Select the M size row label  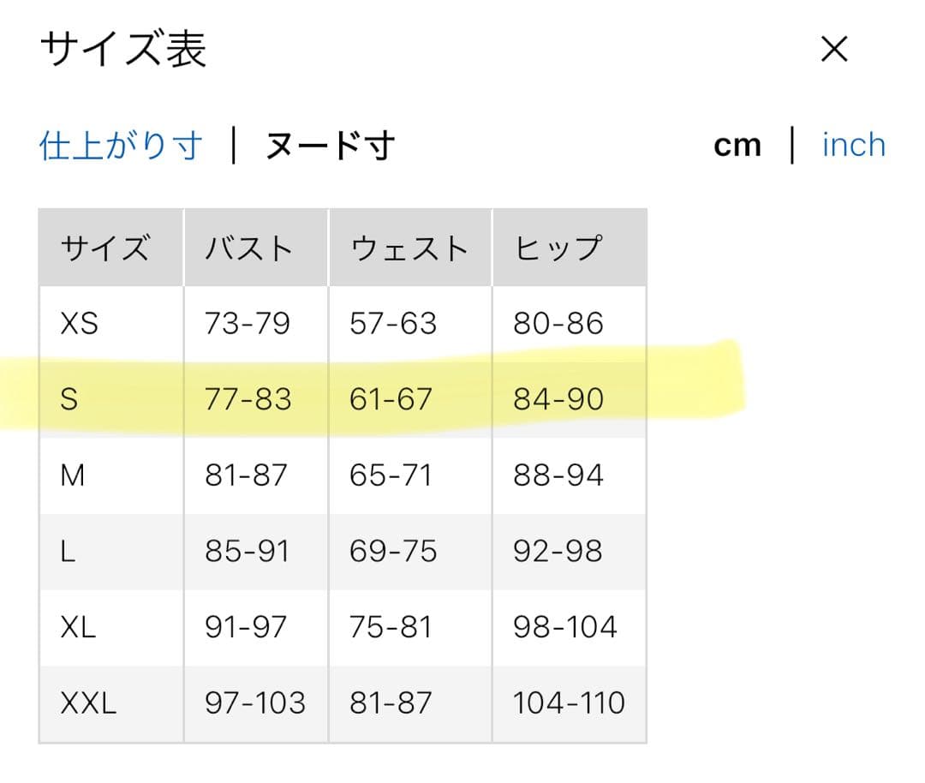click(73, 475)
